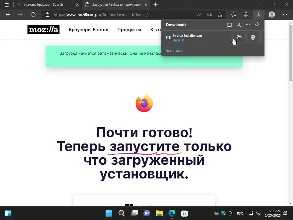Add this page to favorites

[x=220, y=15]
